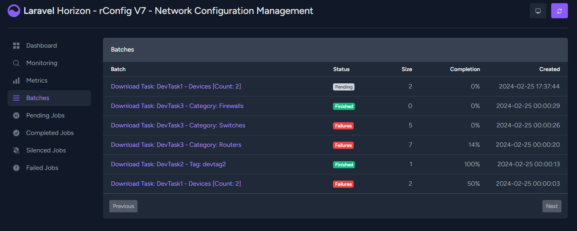The image size is (577, 231).
Task: Click the Laravel Horizon logo icon
Action: click(14, 11)
